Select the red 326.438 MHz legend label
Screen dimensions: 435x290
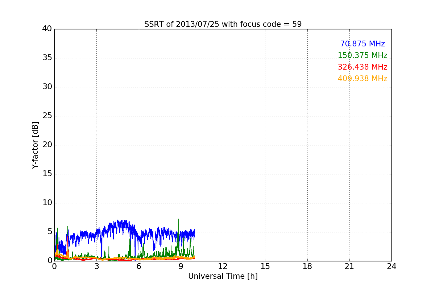pyautogui.click(x=362, y=67)
